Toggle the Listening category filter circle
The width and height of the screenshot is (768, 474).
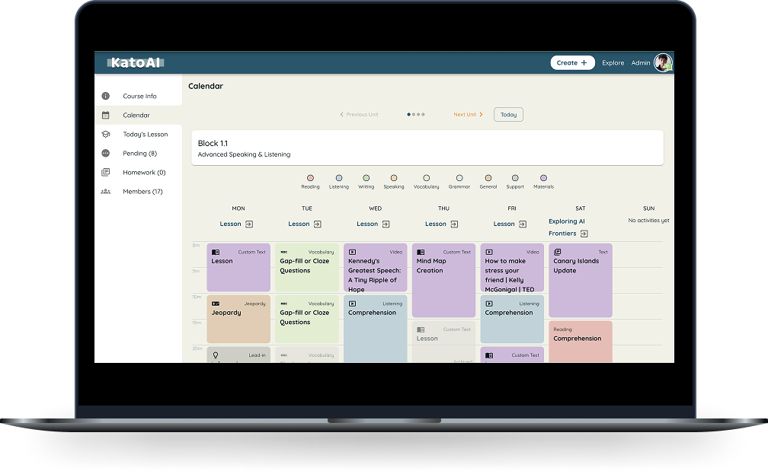(339, 178)
